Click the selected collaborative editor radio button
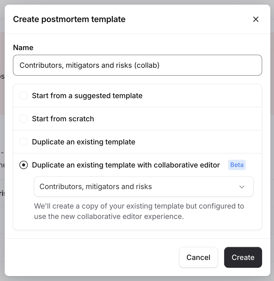274x281 pixels. pyautogui.click(x=24, y=165)
